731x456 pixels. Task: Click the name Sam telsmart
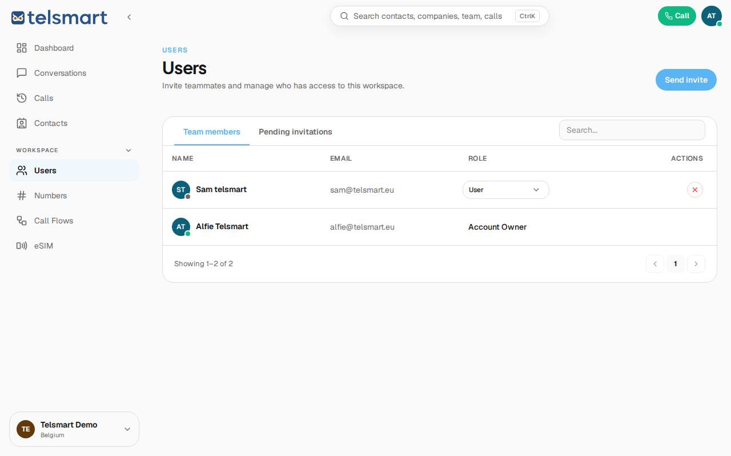[x=221, y=189]
